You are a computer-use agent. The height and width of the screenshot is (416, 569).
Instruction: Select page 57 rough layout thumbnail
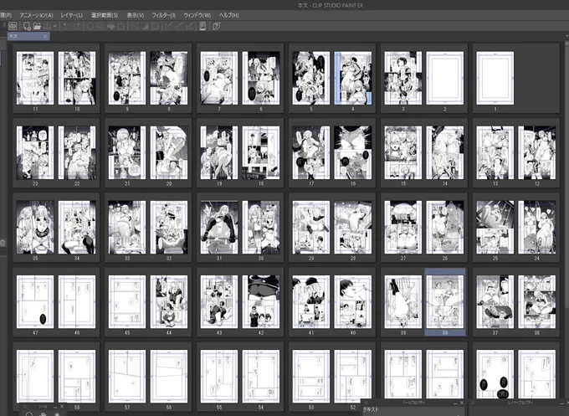tap(127, 377)
